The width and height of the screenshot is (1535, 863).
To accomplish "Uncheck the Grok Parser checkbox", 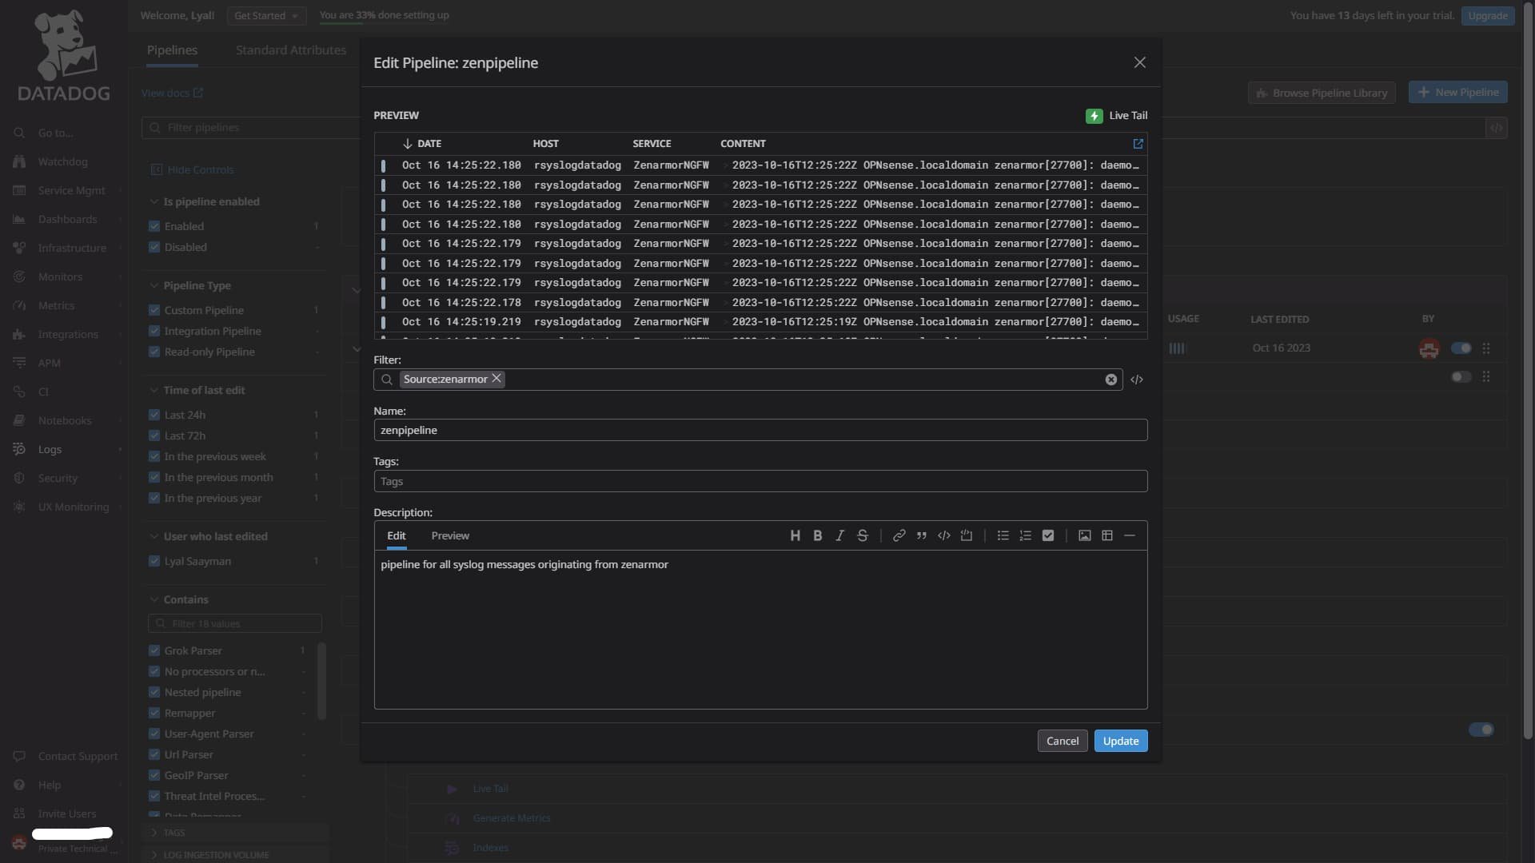I will point(154,650).
